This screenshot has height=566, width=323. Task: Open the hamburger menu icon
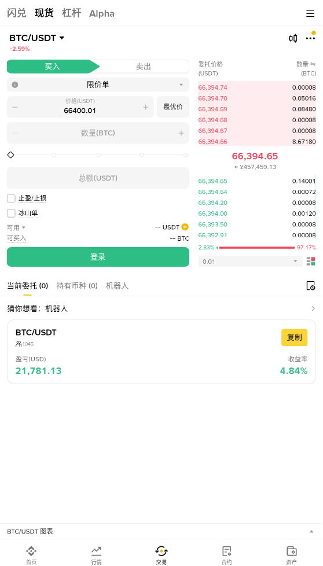310,13
